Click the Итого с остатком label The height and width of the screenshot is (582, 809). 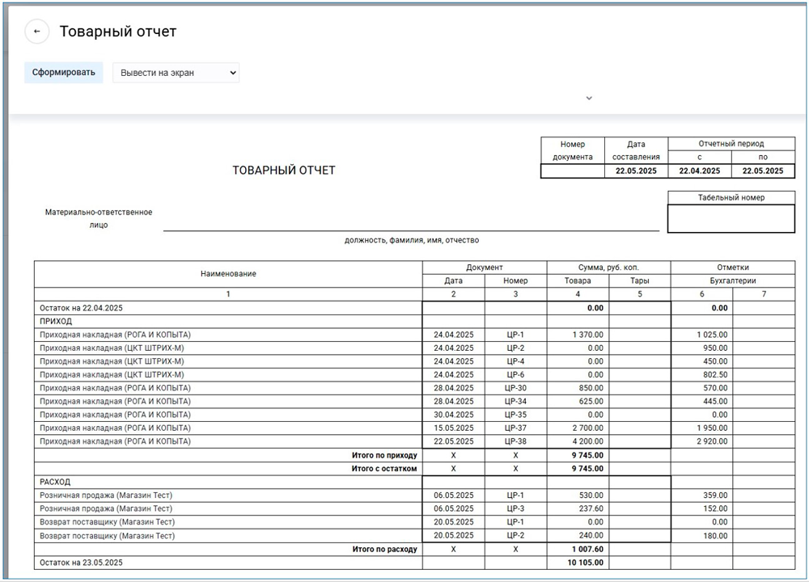[384, 468]
